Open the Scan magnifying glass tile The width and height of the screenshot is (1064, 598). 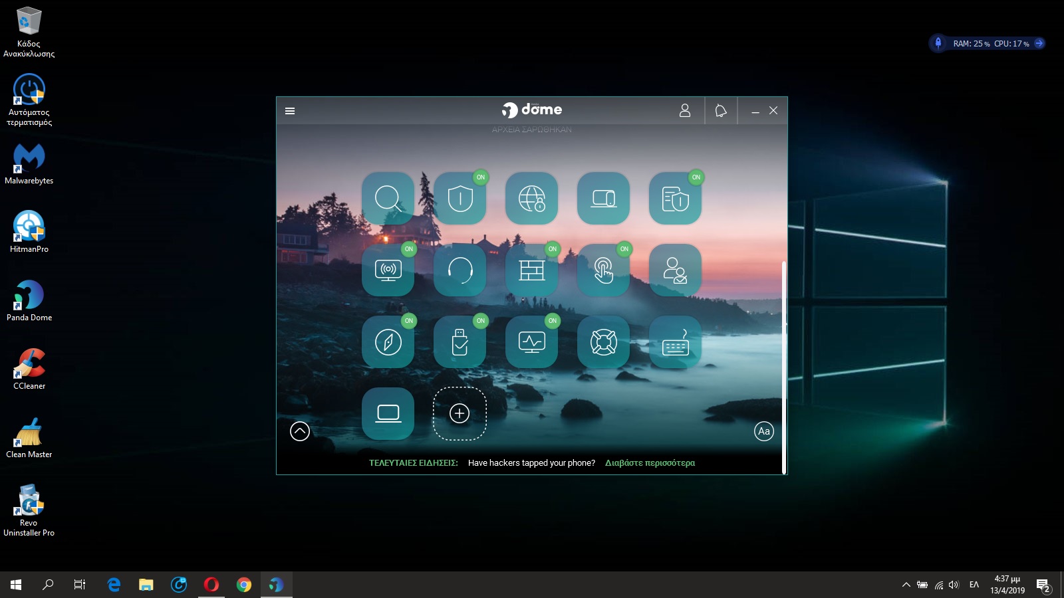[x=388, y=198]
